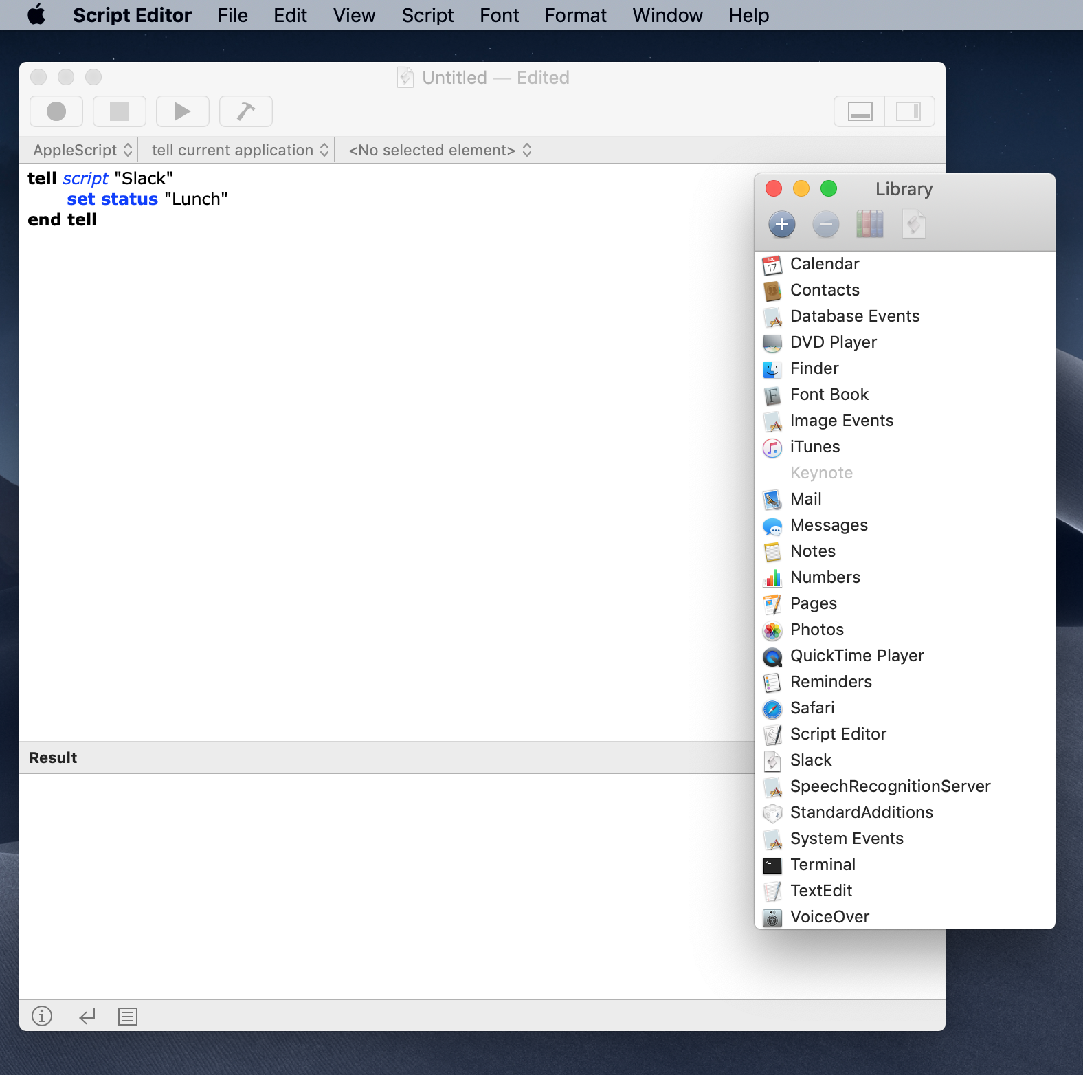Add a library item with the plus button
1083x1075 pixels.
point(782,224)
